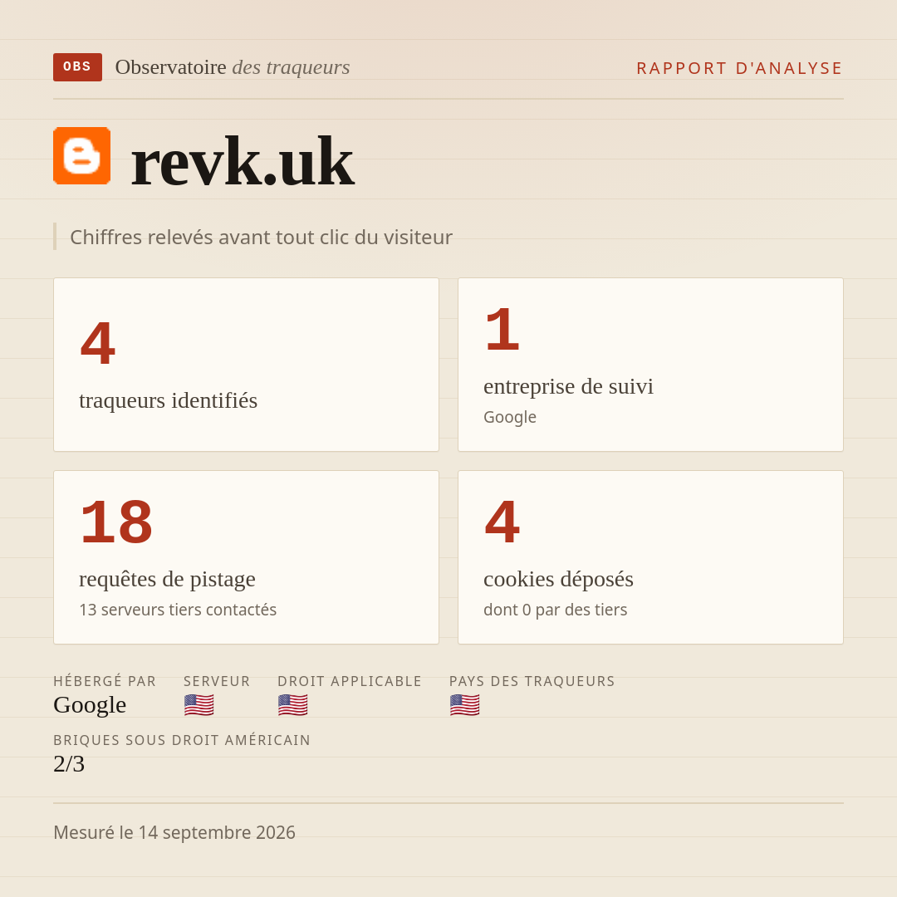Click 'Chiffres relevés avant tout clic du visiteur'
The image size is (897, 897).
tap(261, 237)
